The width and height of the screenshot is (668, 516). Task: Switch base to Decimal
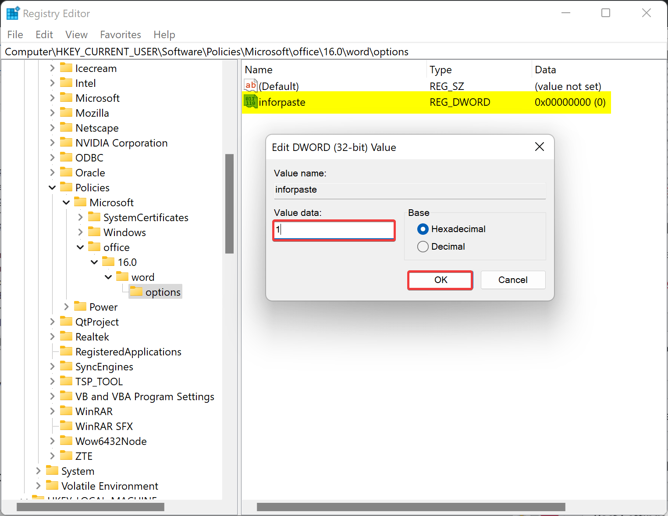point(423,246)
